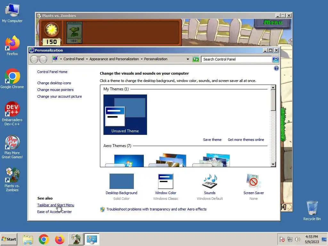Minimize the Plants vs. Zombies window
Screen dimensions: 328x246
[x=278, y=16]
